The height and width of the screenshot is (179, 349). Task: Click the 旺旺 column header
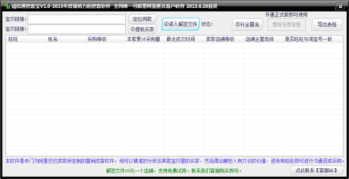click(26, 39)
